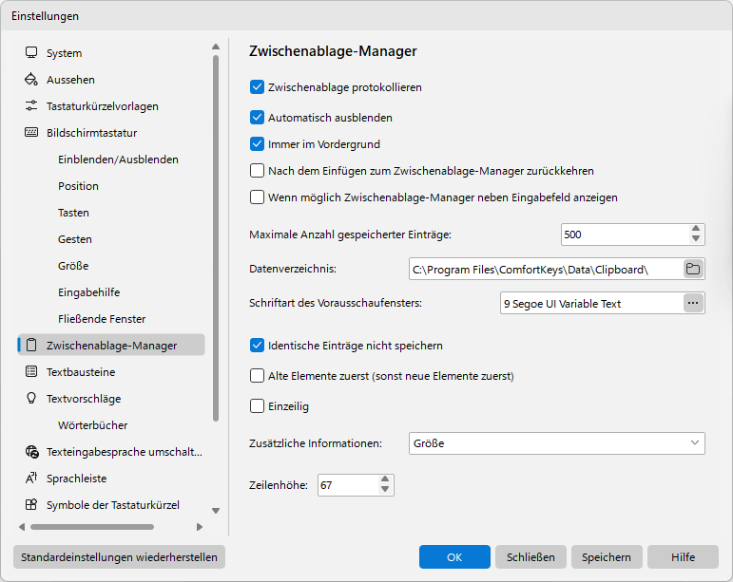Click sidebar scroll down arrow

[216, 511]
